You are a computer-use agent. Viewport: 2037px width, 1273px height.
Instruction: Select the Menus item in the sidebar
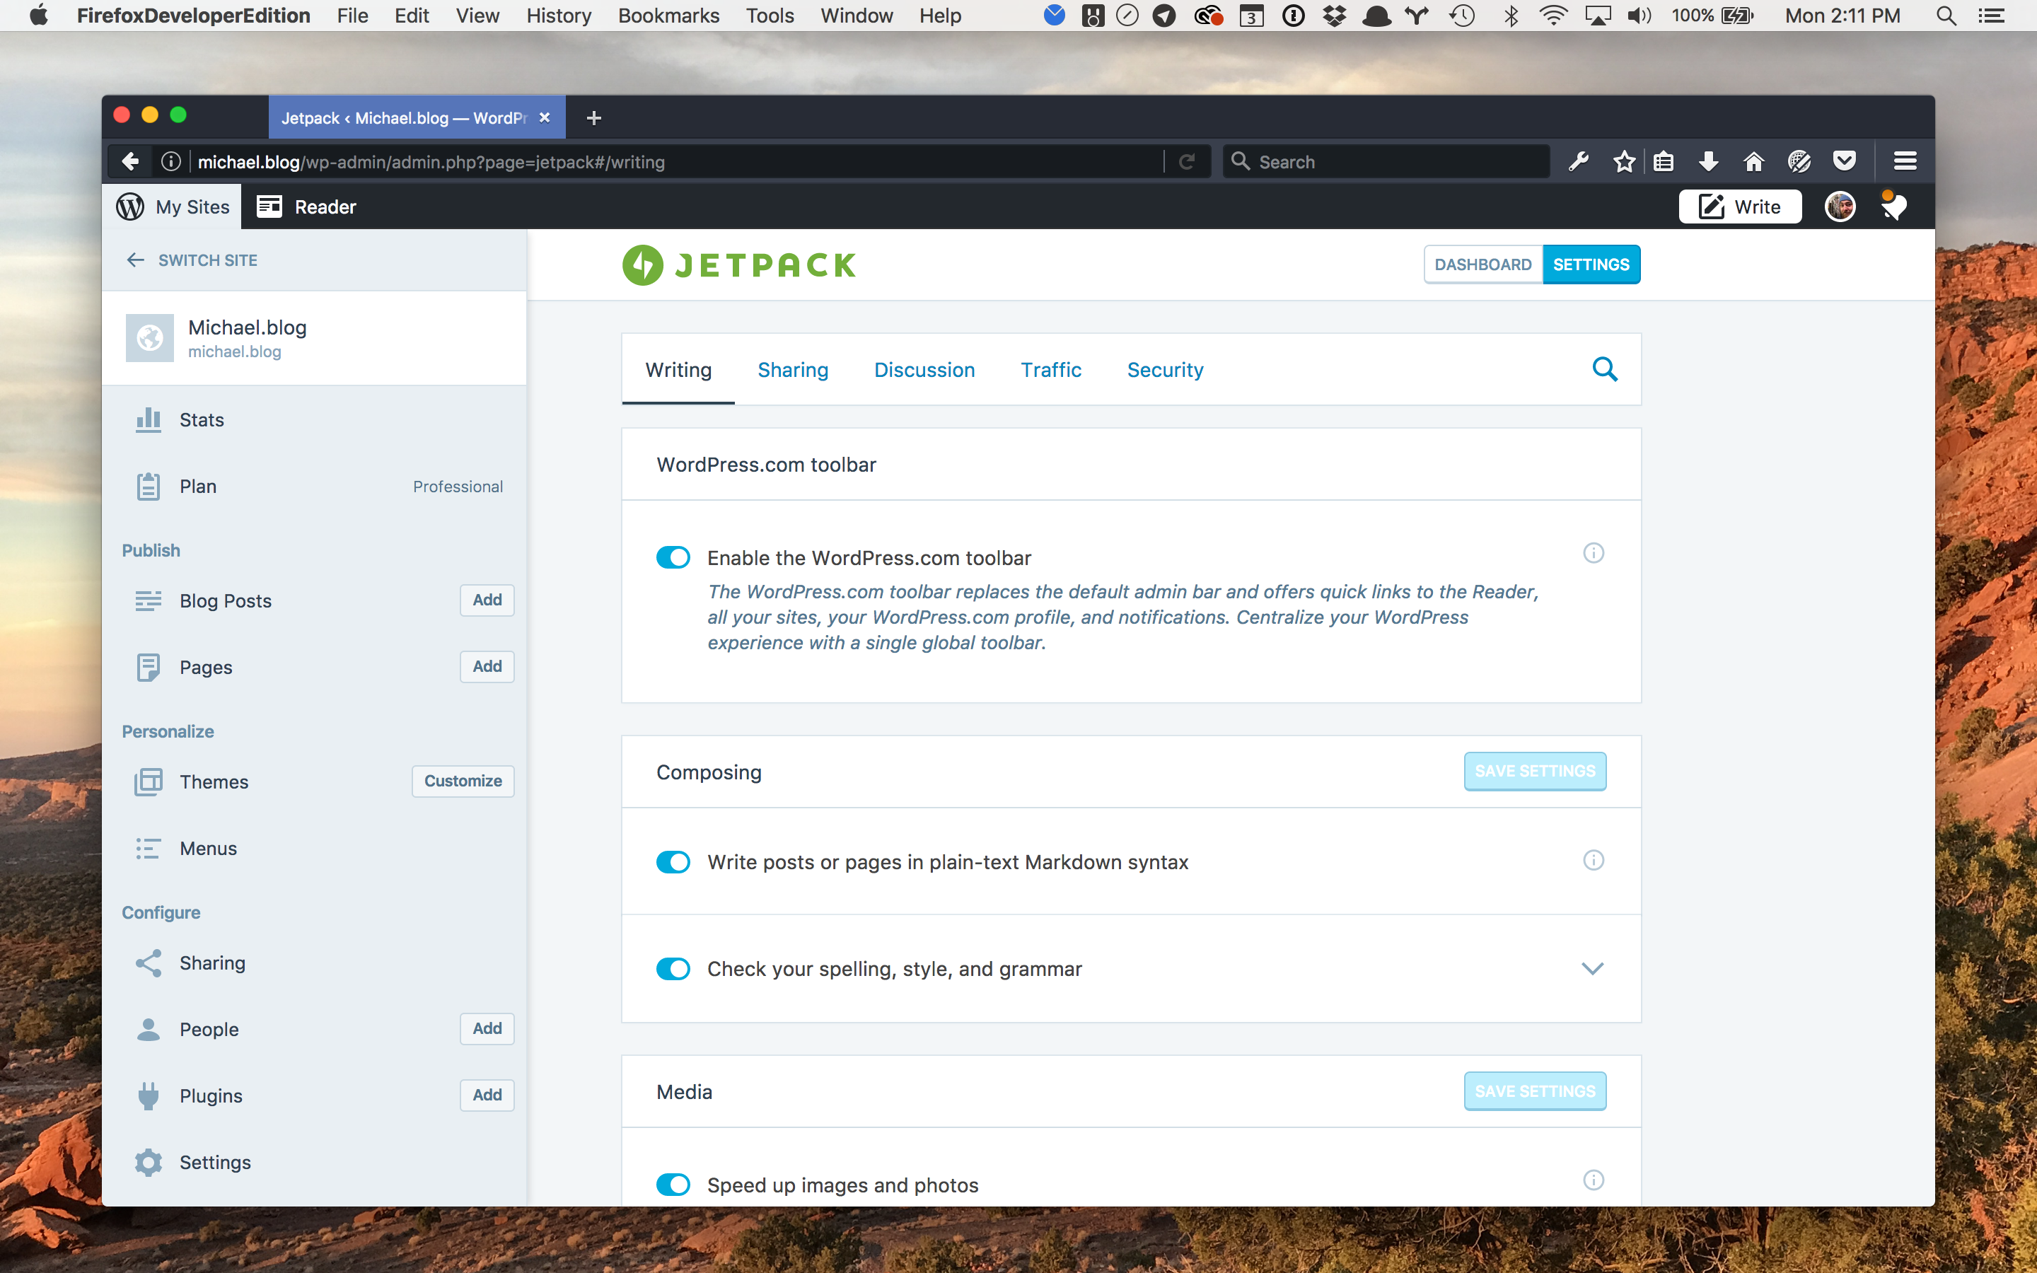(207, 849)
